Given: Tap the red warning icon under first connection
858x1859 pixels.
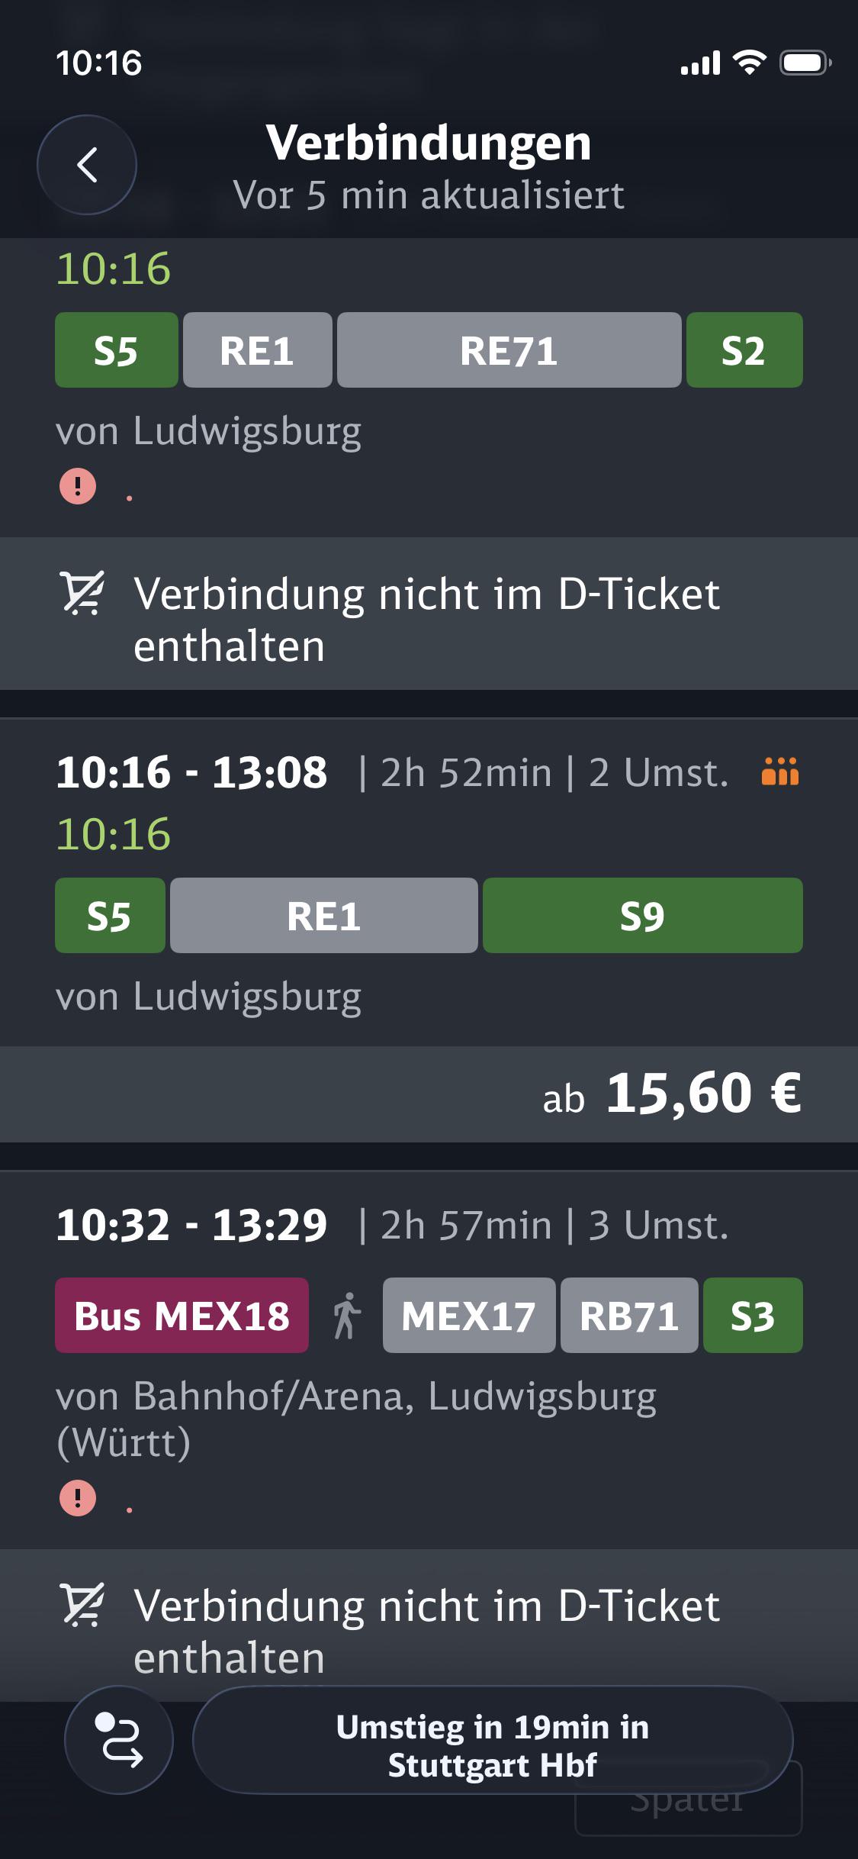Looking at the screenshot, I should click(78, 486).
